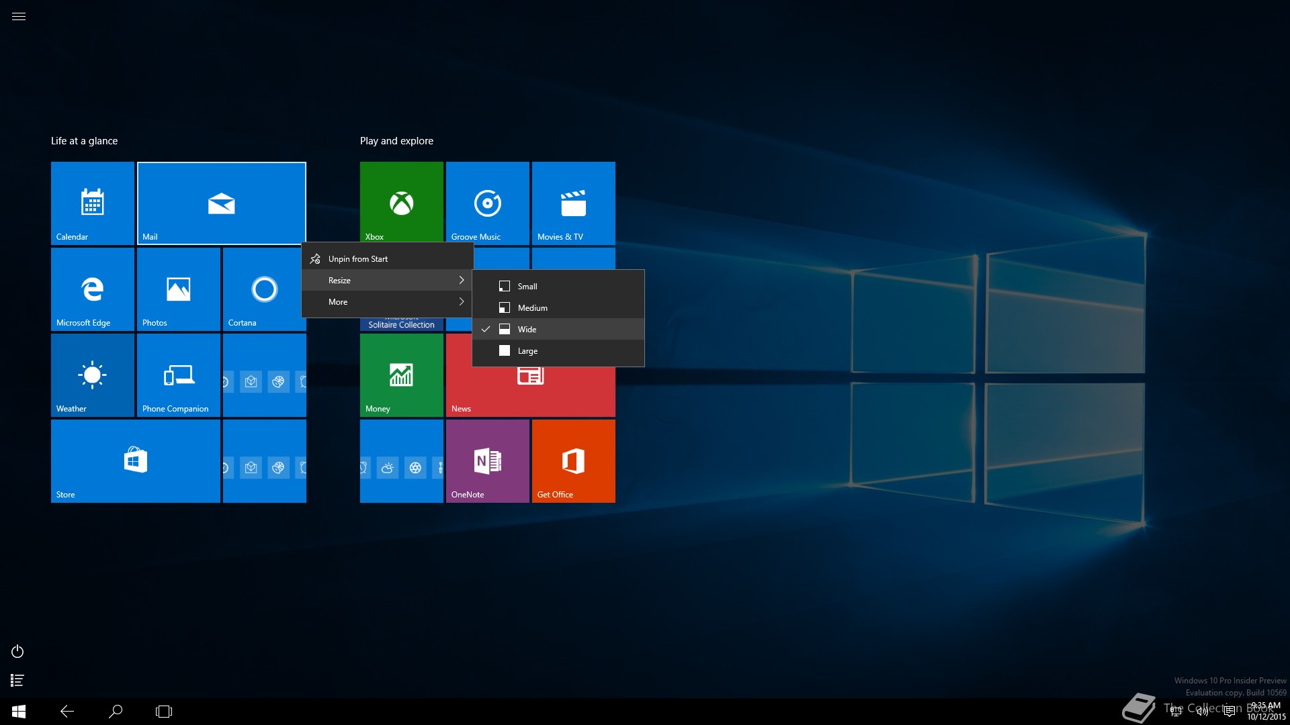This screenshot has height=725, width=1290.
Task: Choose the Small tile size
Action: (558, 286)
